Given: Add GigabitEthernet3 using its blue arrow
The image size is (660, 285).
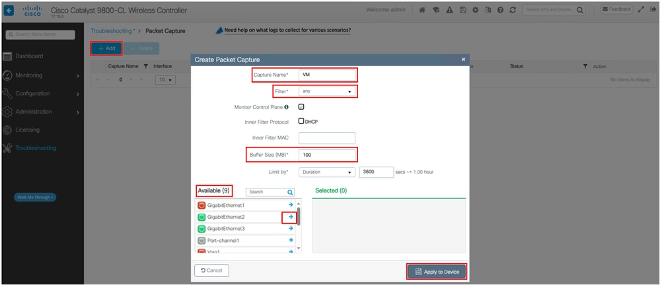Looking at the screenshot, I should (x=291, y=229).
